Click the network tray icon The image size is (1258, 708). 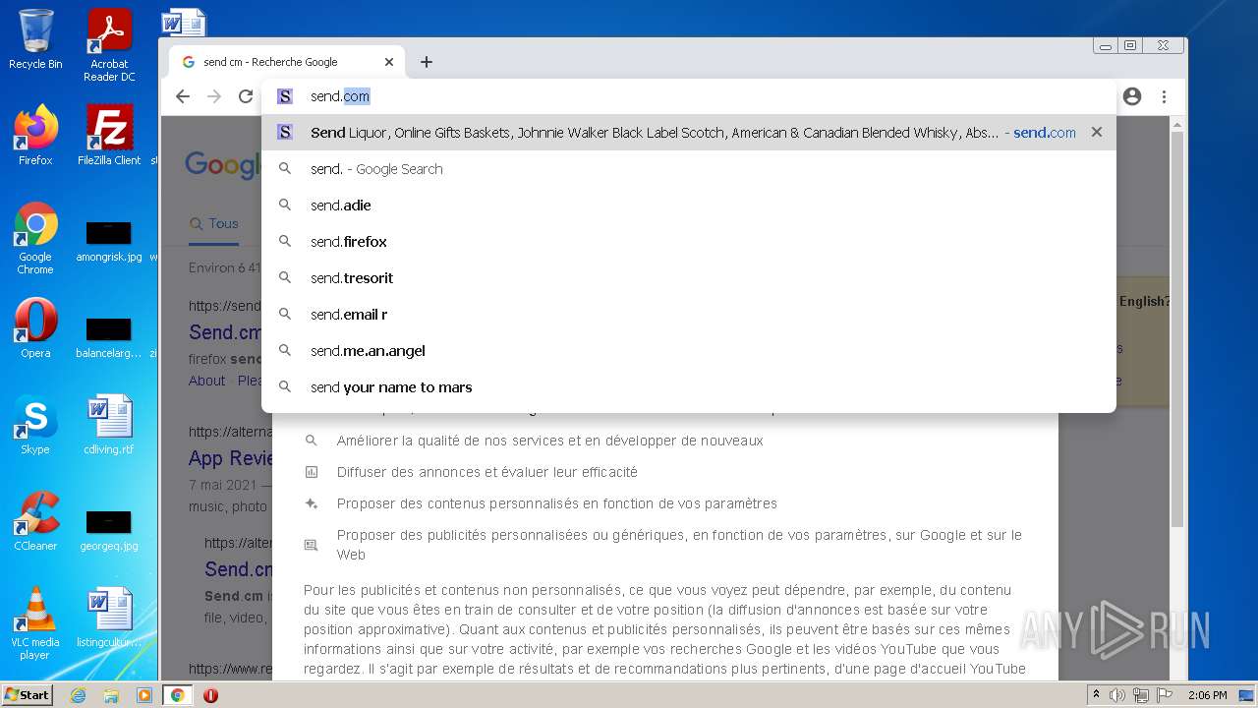point(1141,695)
